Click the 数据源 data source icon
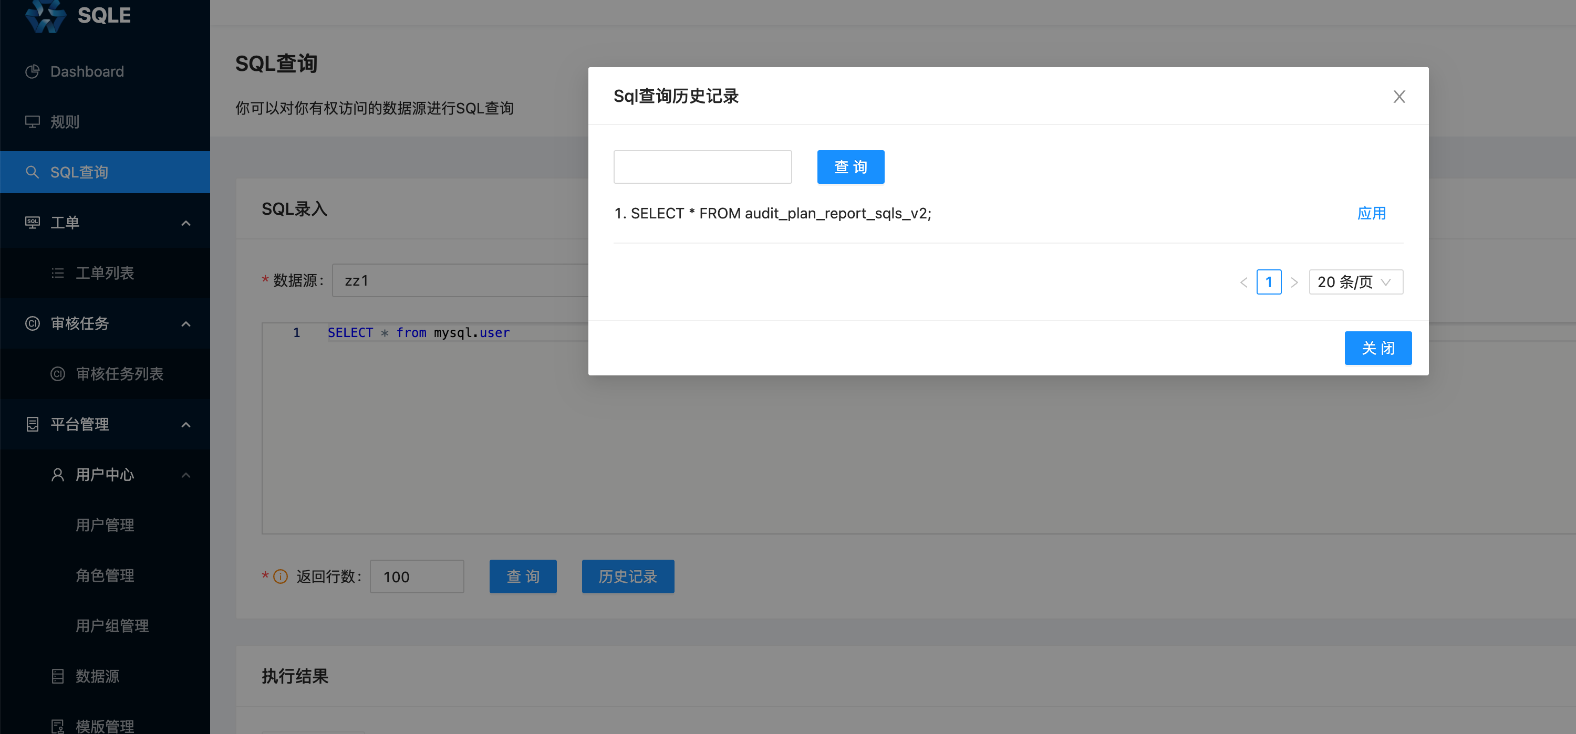 click(57, 675)
